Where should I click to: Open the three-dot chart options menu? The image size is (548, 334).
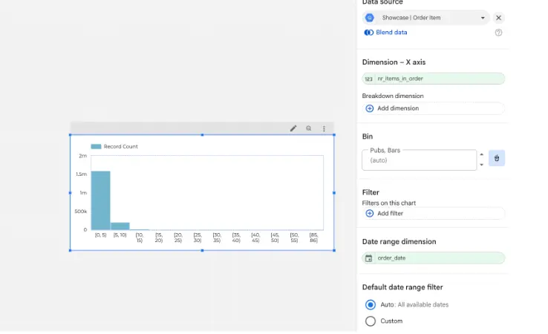point(324,128)
